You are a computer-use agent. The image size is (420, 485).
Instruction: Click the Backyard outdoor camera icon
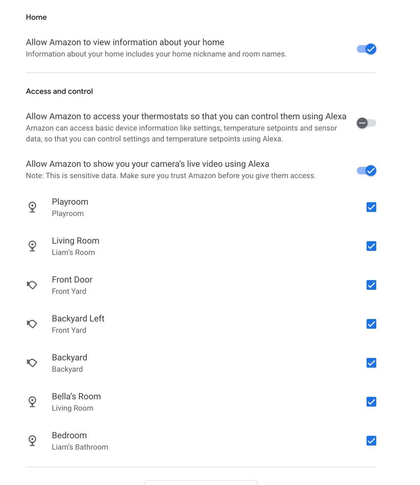point(32,363)
